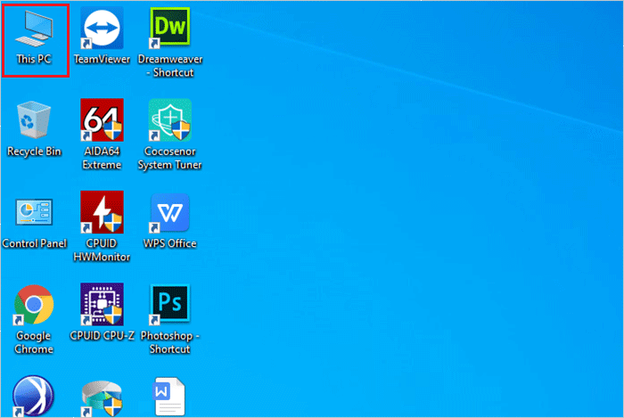
Task: Click the CPUID CPU-Z icon
Action: pos(102,304)
